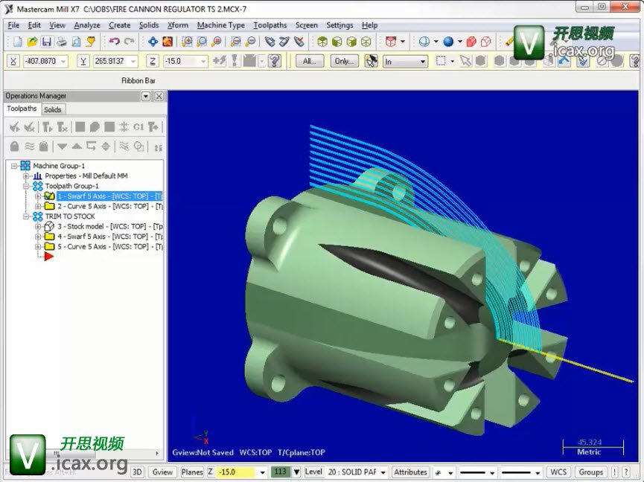Click the Redo arrow icon
Viewport: 644px width, 482px height.
tap(129, 42)
